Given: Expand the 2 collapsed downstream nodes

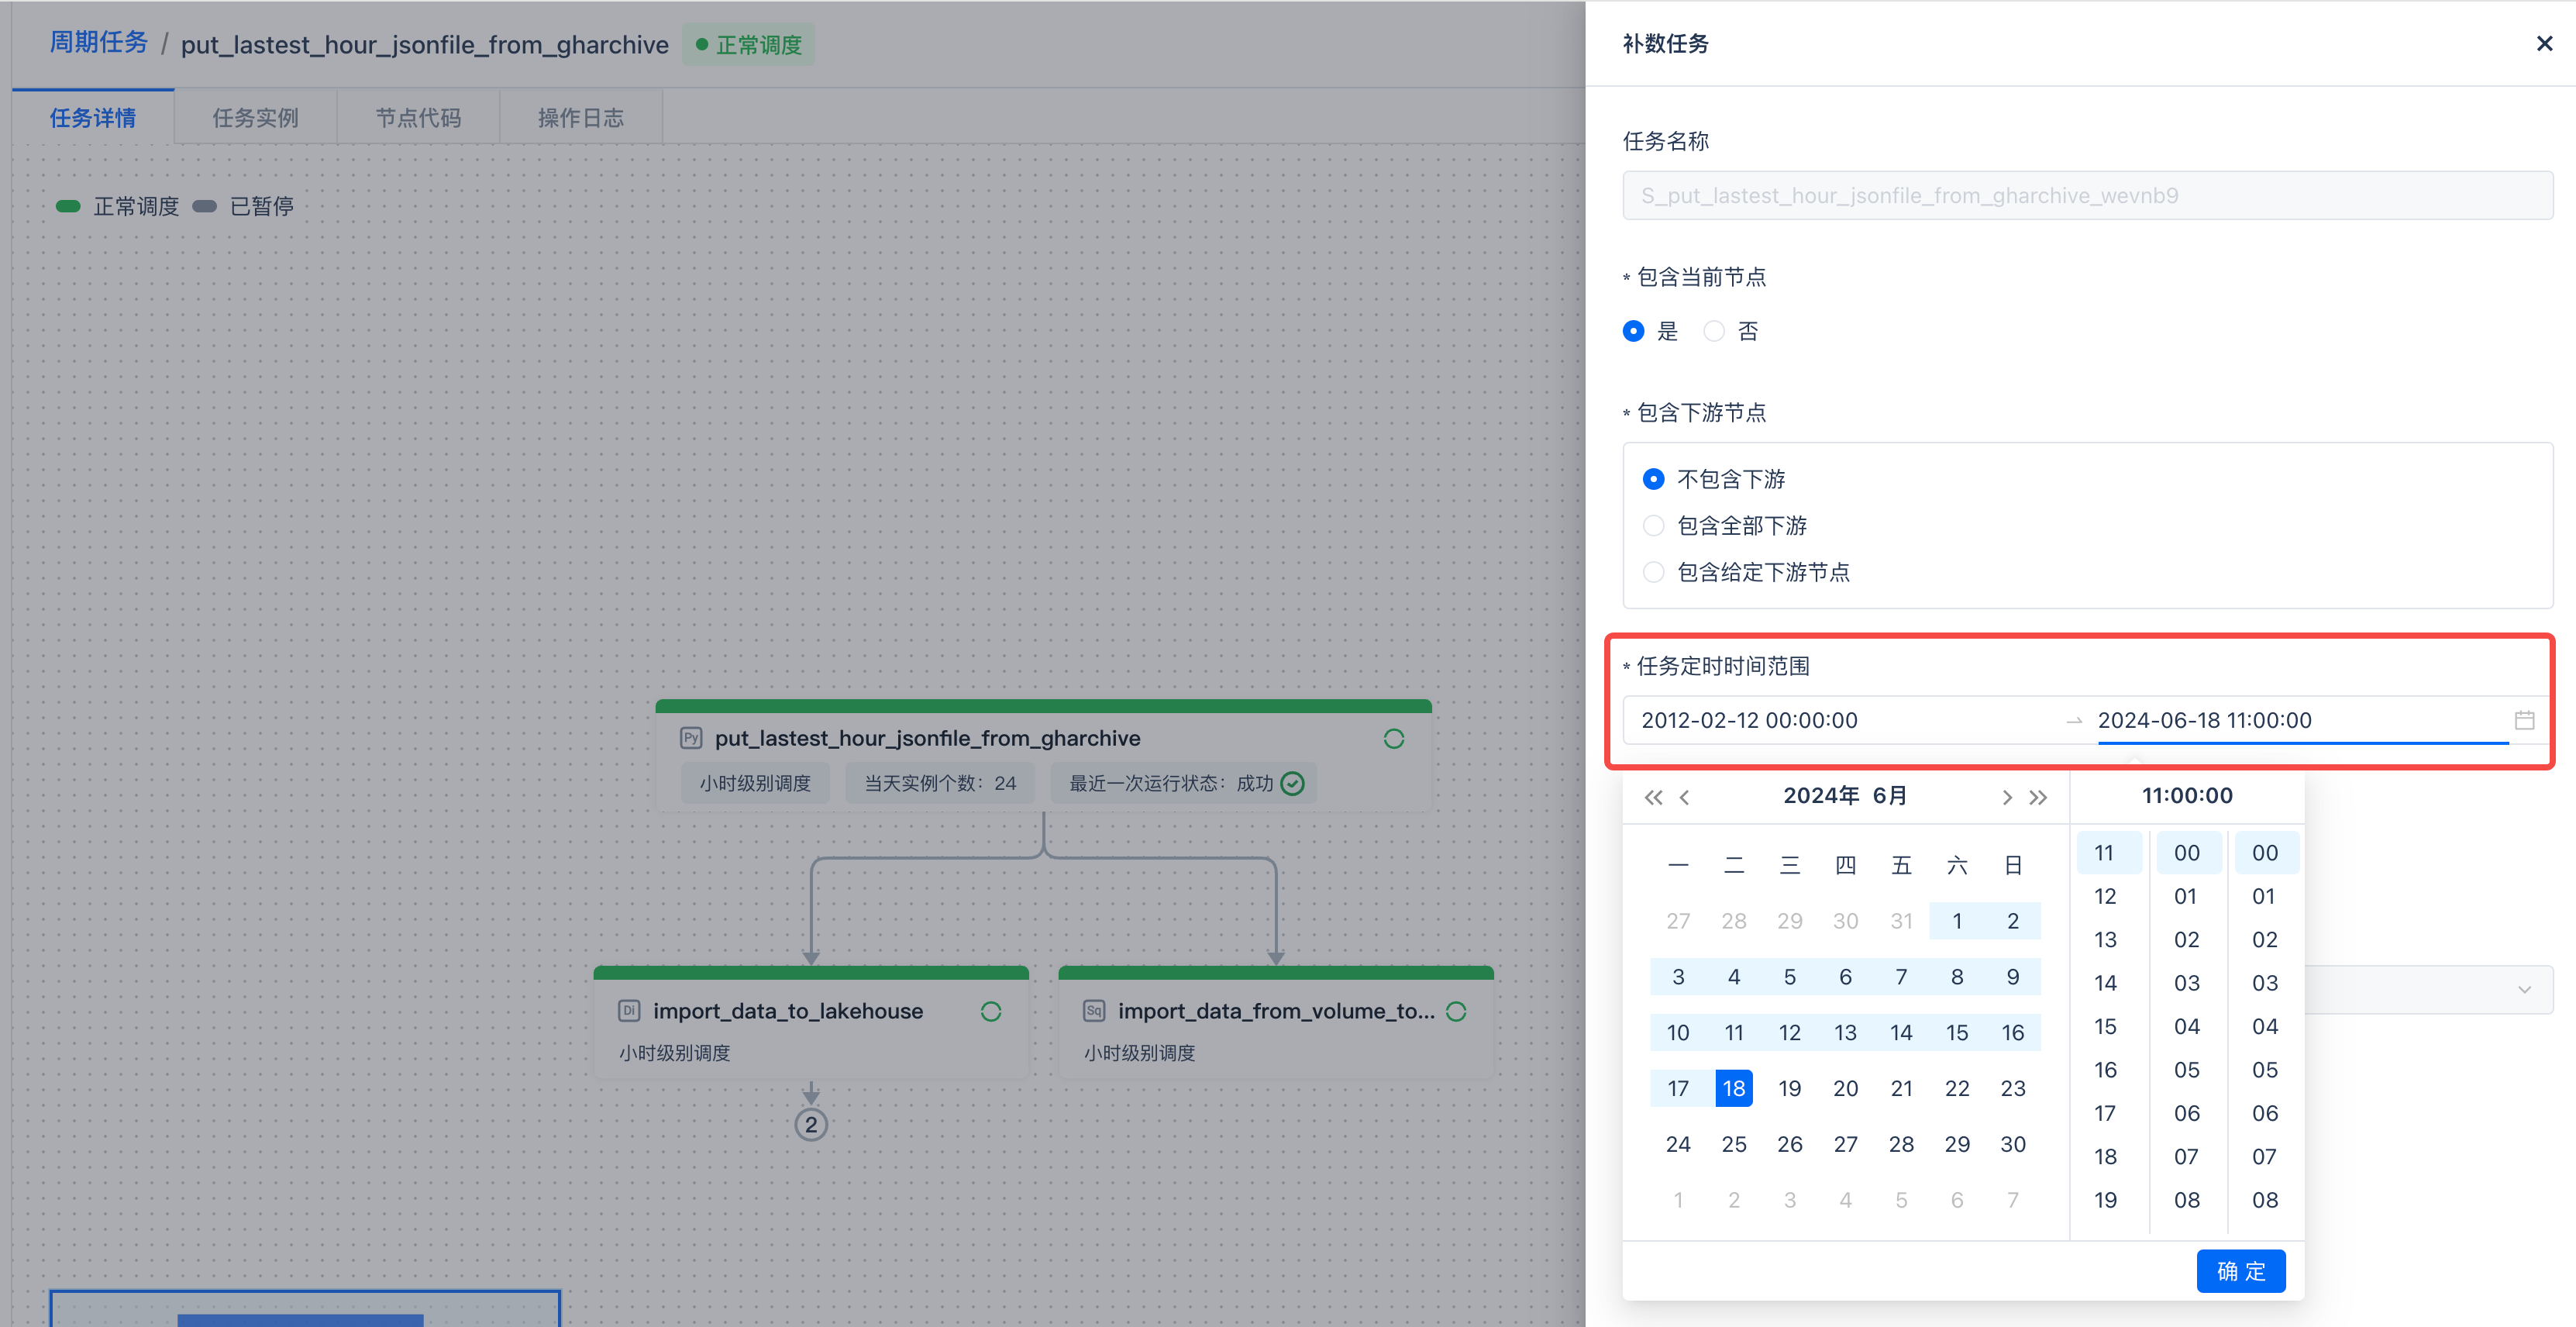Looking at the screenshot, I should 810,1124.
